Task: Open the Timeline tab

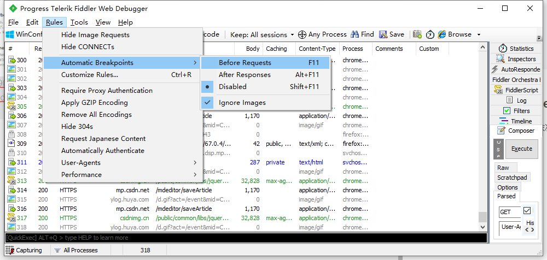Action: coord(516,121)
